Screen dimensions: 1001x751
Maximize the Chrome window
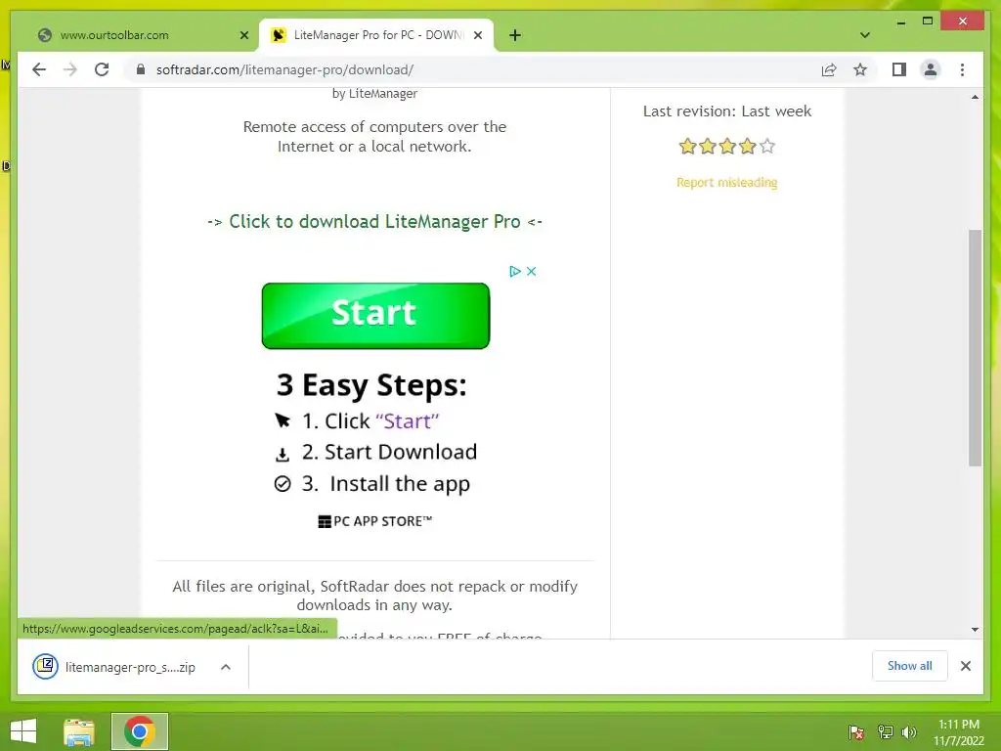pos(928,22)
